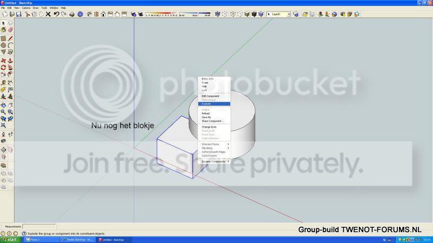
Task: Select the Protractor tool
Action: pyautogui.click(x=3, y=90)
